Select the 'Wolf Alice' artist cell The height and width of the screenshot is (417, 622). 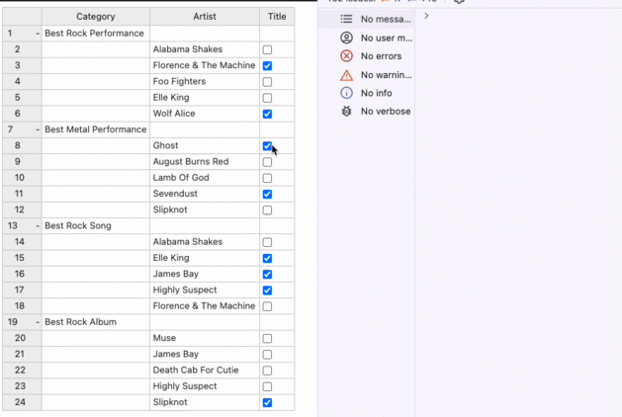[205, 114]
